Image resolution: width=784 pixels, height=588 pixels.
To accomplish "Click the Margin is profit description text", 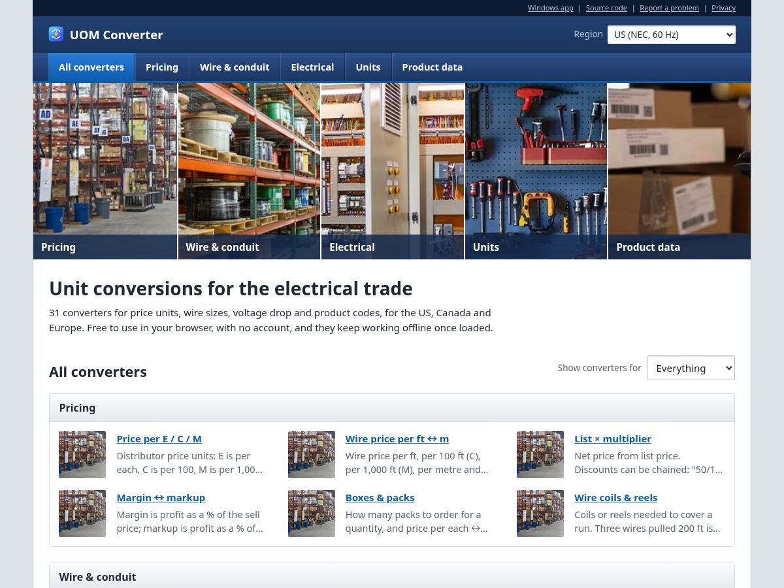I will pos(190,521).
